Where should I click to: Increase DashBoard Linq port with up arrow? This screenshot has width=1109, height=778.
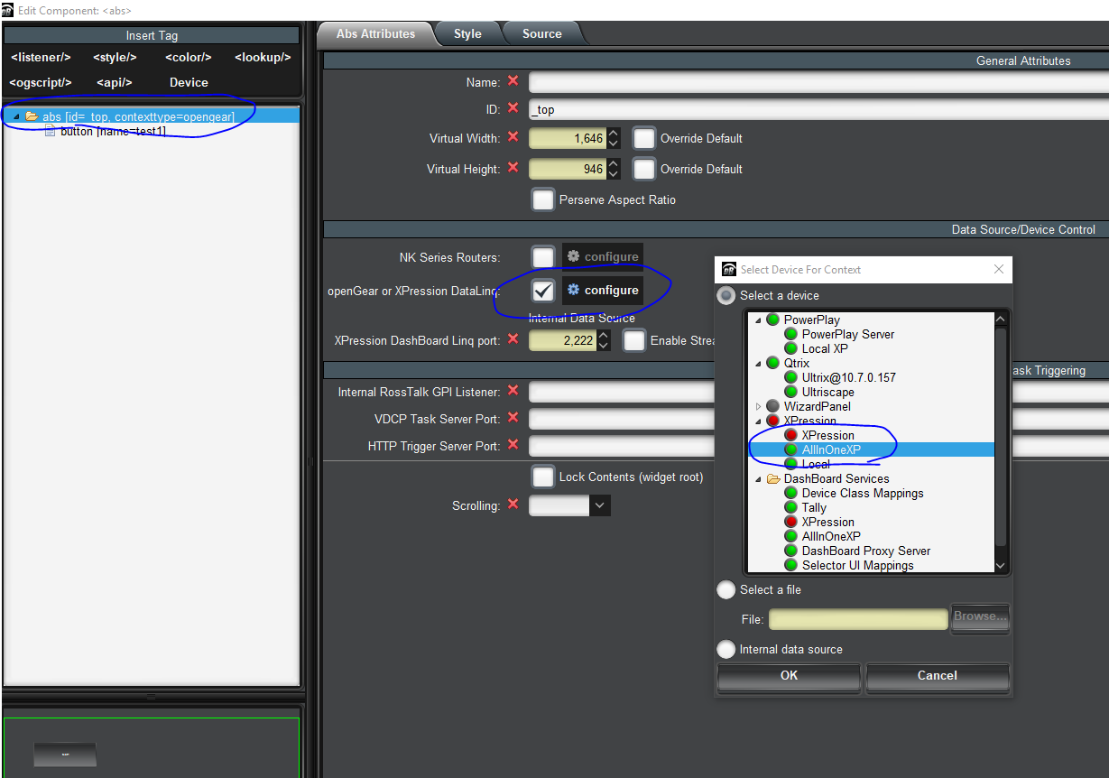coord(604,336)
